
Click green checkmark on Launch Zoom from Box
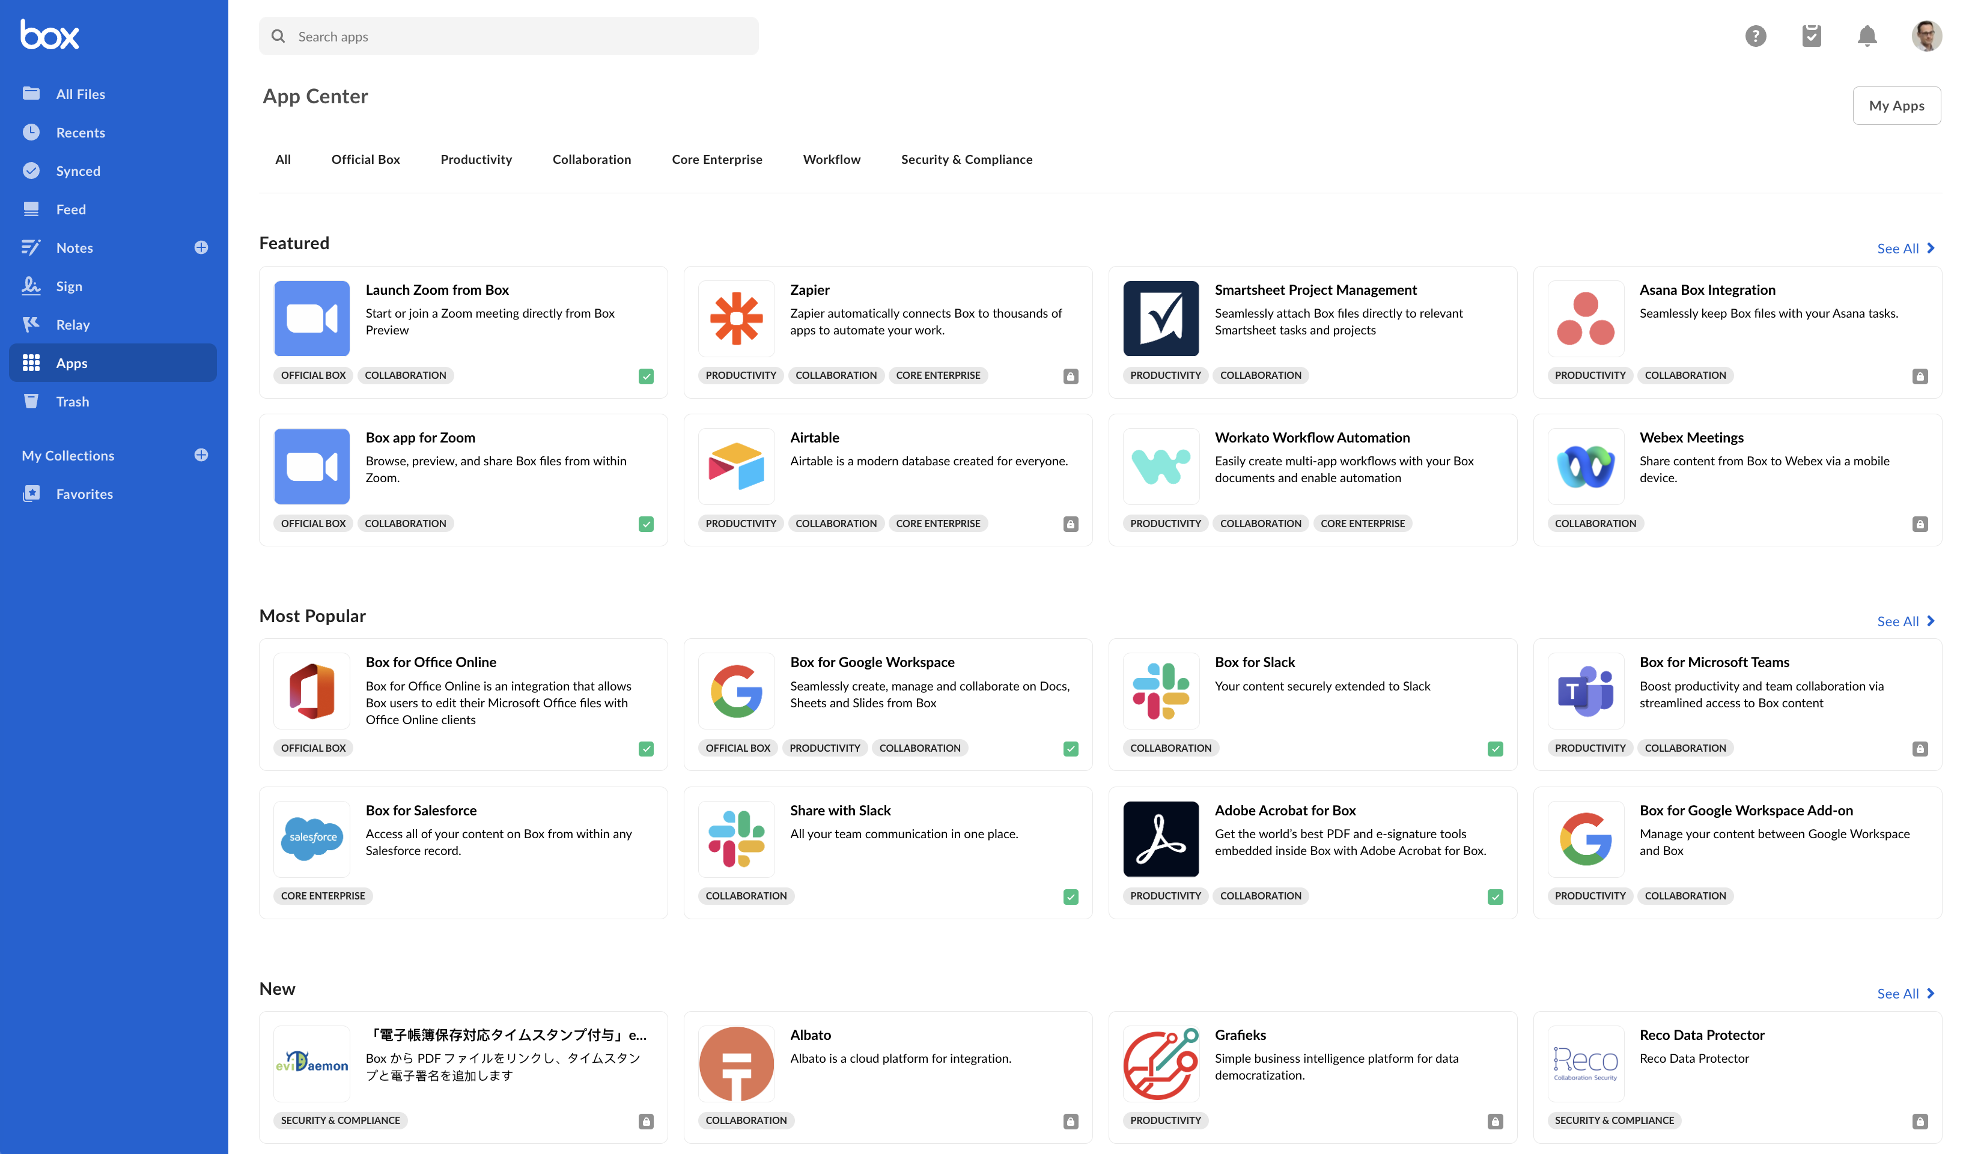pos(646,376)
